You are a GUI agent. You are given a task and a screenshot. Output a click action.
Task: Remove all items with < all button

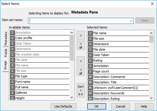81,71
